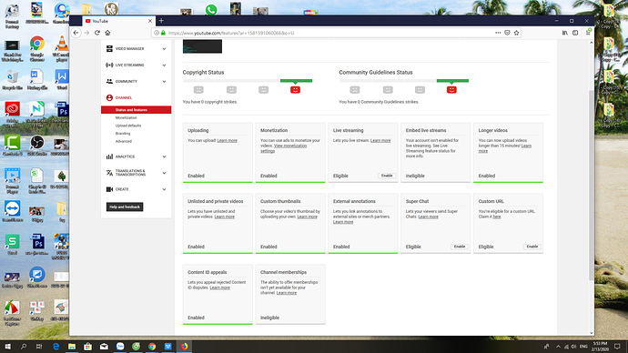Select the YouTube browser tab

click(x=118, y=21)
